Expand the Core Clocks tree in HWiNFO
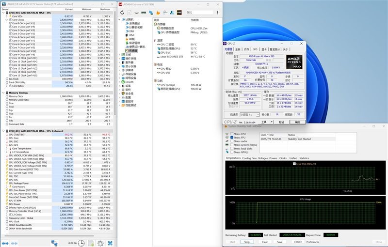Viewport: 388px width, 247px height. point(6,19)
